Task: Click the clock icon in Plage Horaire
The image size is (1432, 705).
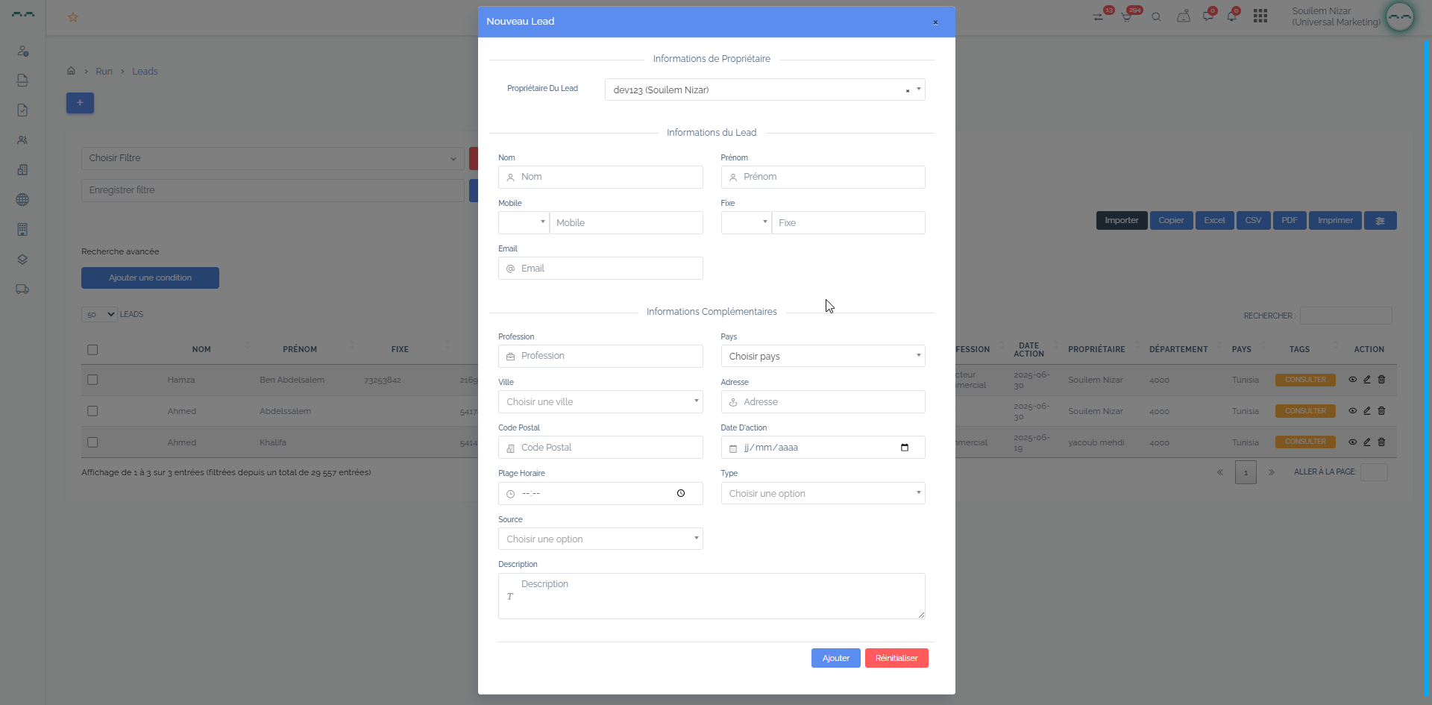Action: click(680, 493)
